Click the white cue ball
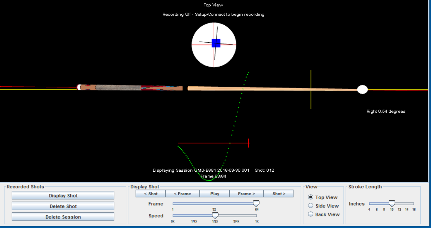The image size is (431, 228). (362, 89)
